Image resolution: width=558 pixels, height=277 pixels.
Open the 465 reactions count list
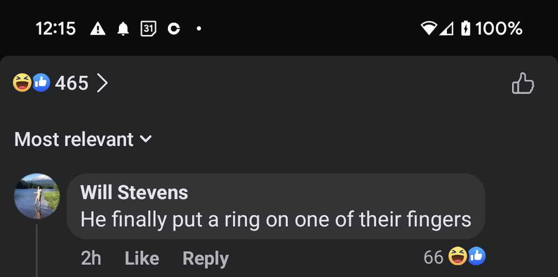71,84
